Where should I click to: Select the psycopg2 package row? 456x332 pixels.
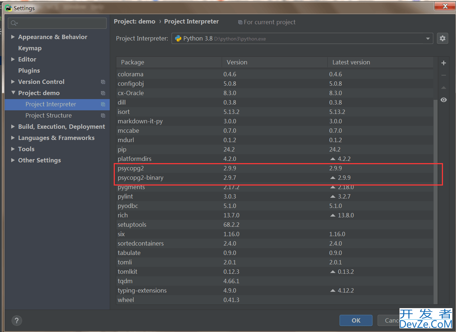pyautogui.click(x=275, y=168)
